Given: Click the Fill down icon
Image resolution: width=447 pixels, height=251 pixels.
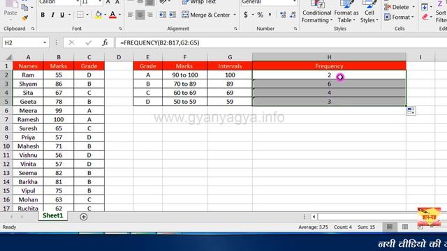Looking at the screenshot, I should (425, 7).
